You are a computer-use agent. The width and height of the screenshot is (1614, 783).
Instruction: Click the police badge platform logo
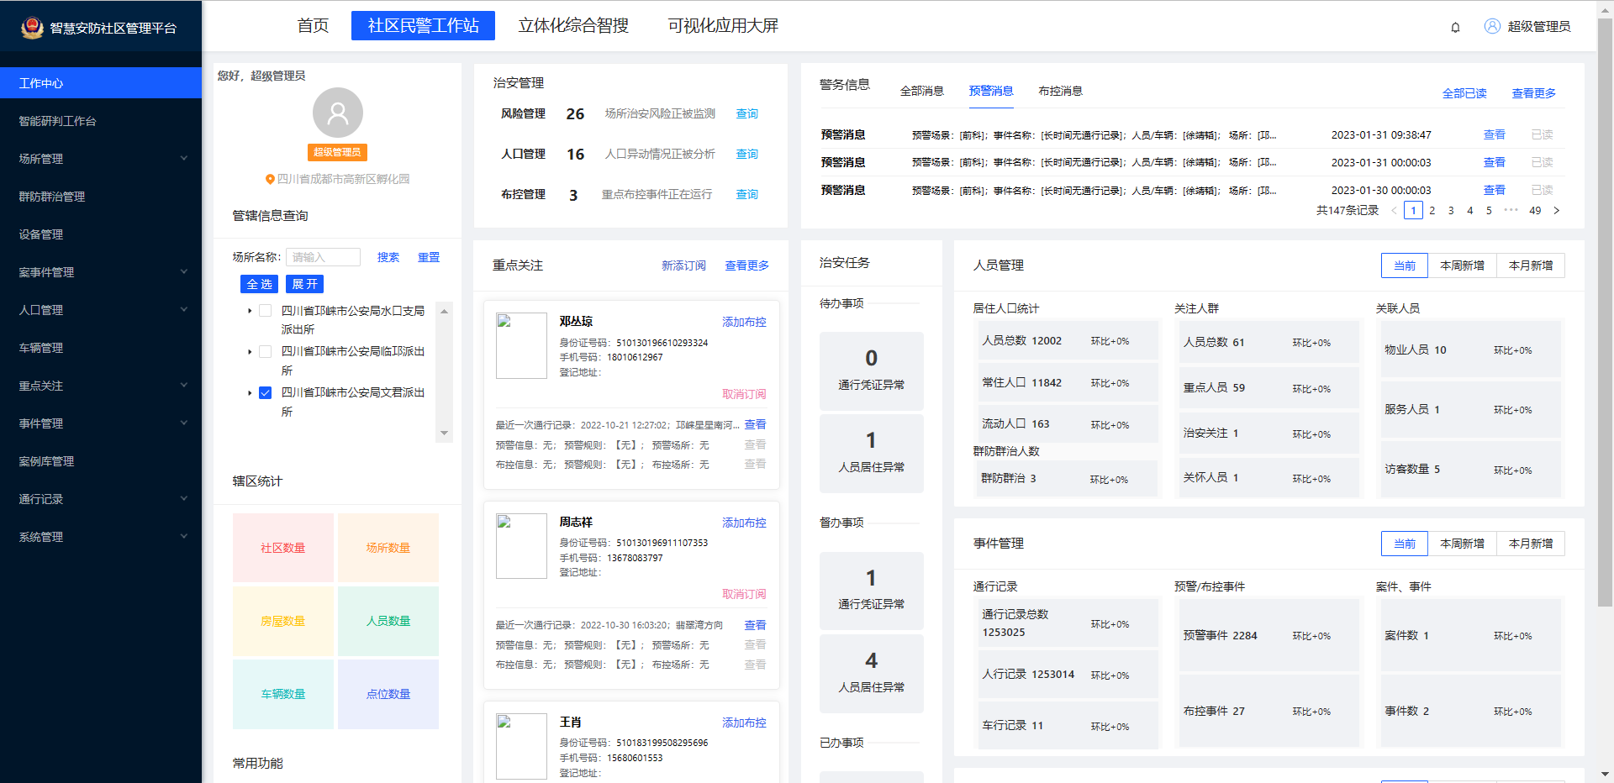pyautogui.click(x=32, y=28)
